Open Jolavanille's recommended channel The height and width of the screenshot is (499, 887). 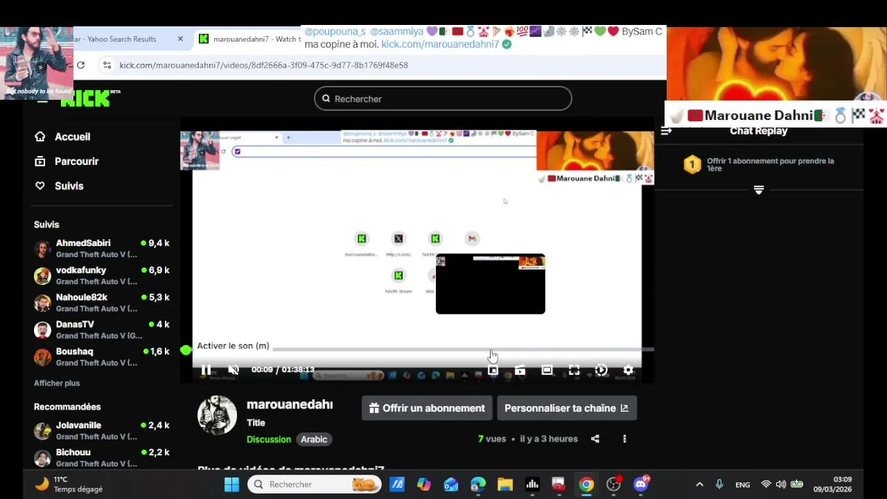[102, 430]
